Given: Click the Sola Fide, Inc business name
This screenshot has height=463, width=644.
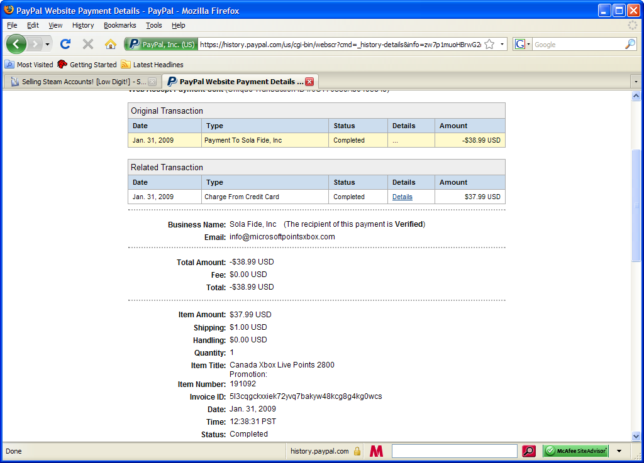Looking at the screenshot, I should pyautogui.click(x=253, y=224).
